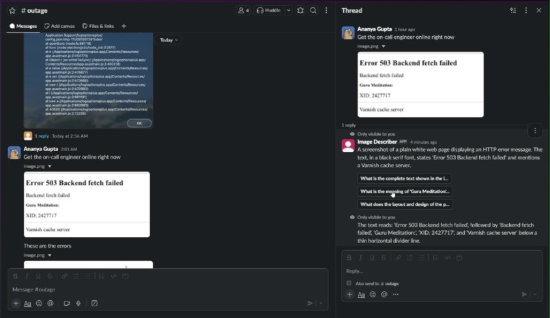
Task: Focus the Message #outage input field
Action: 168,289
